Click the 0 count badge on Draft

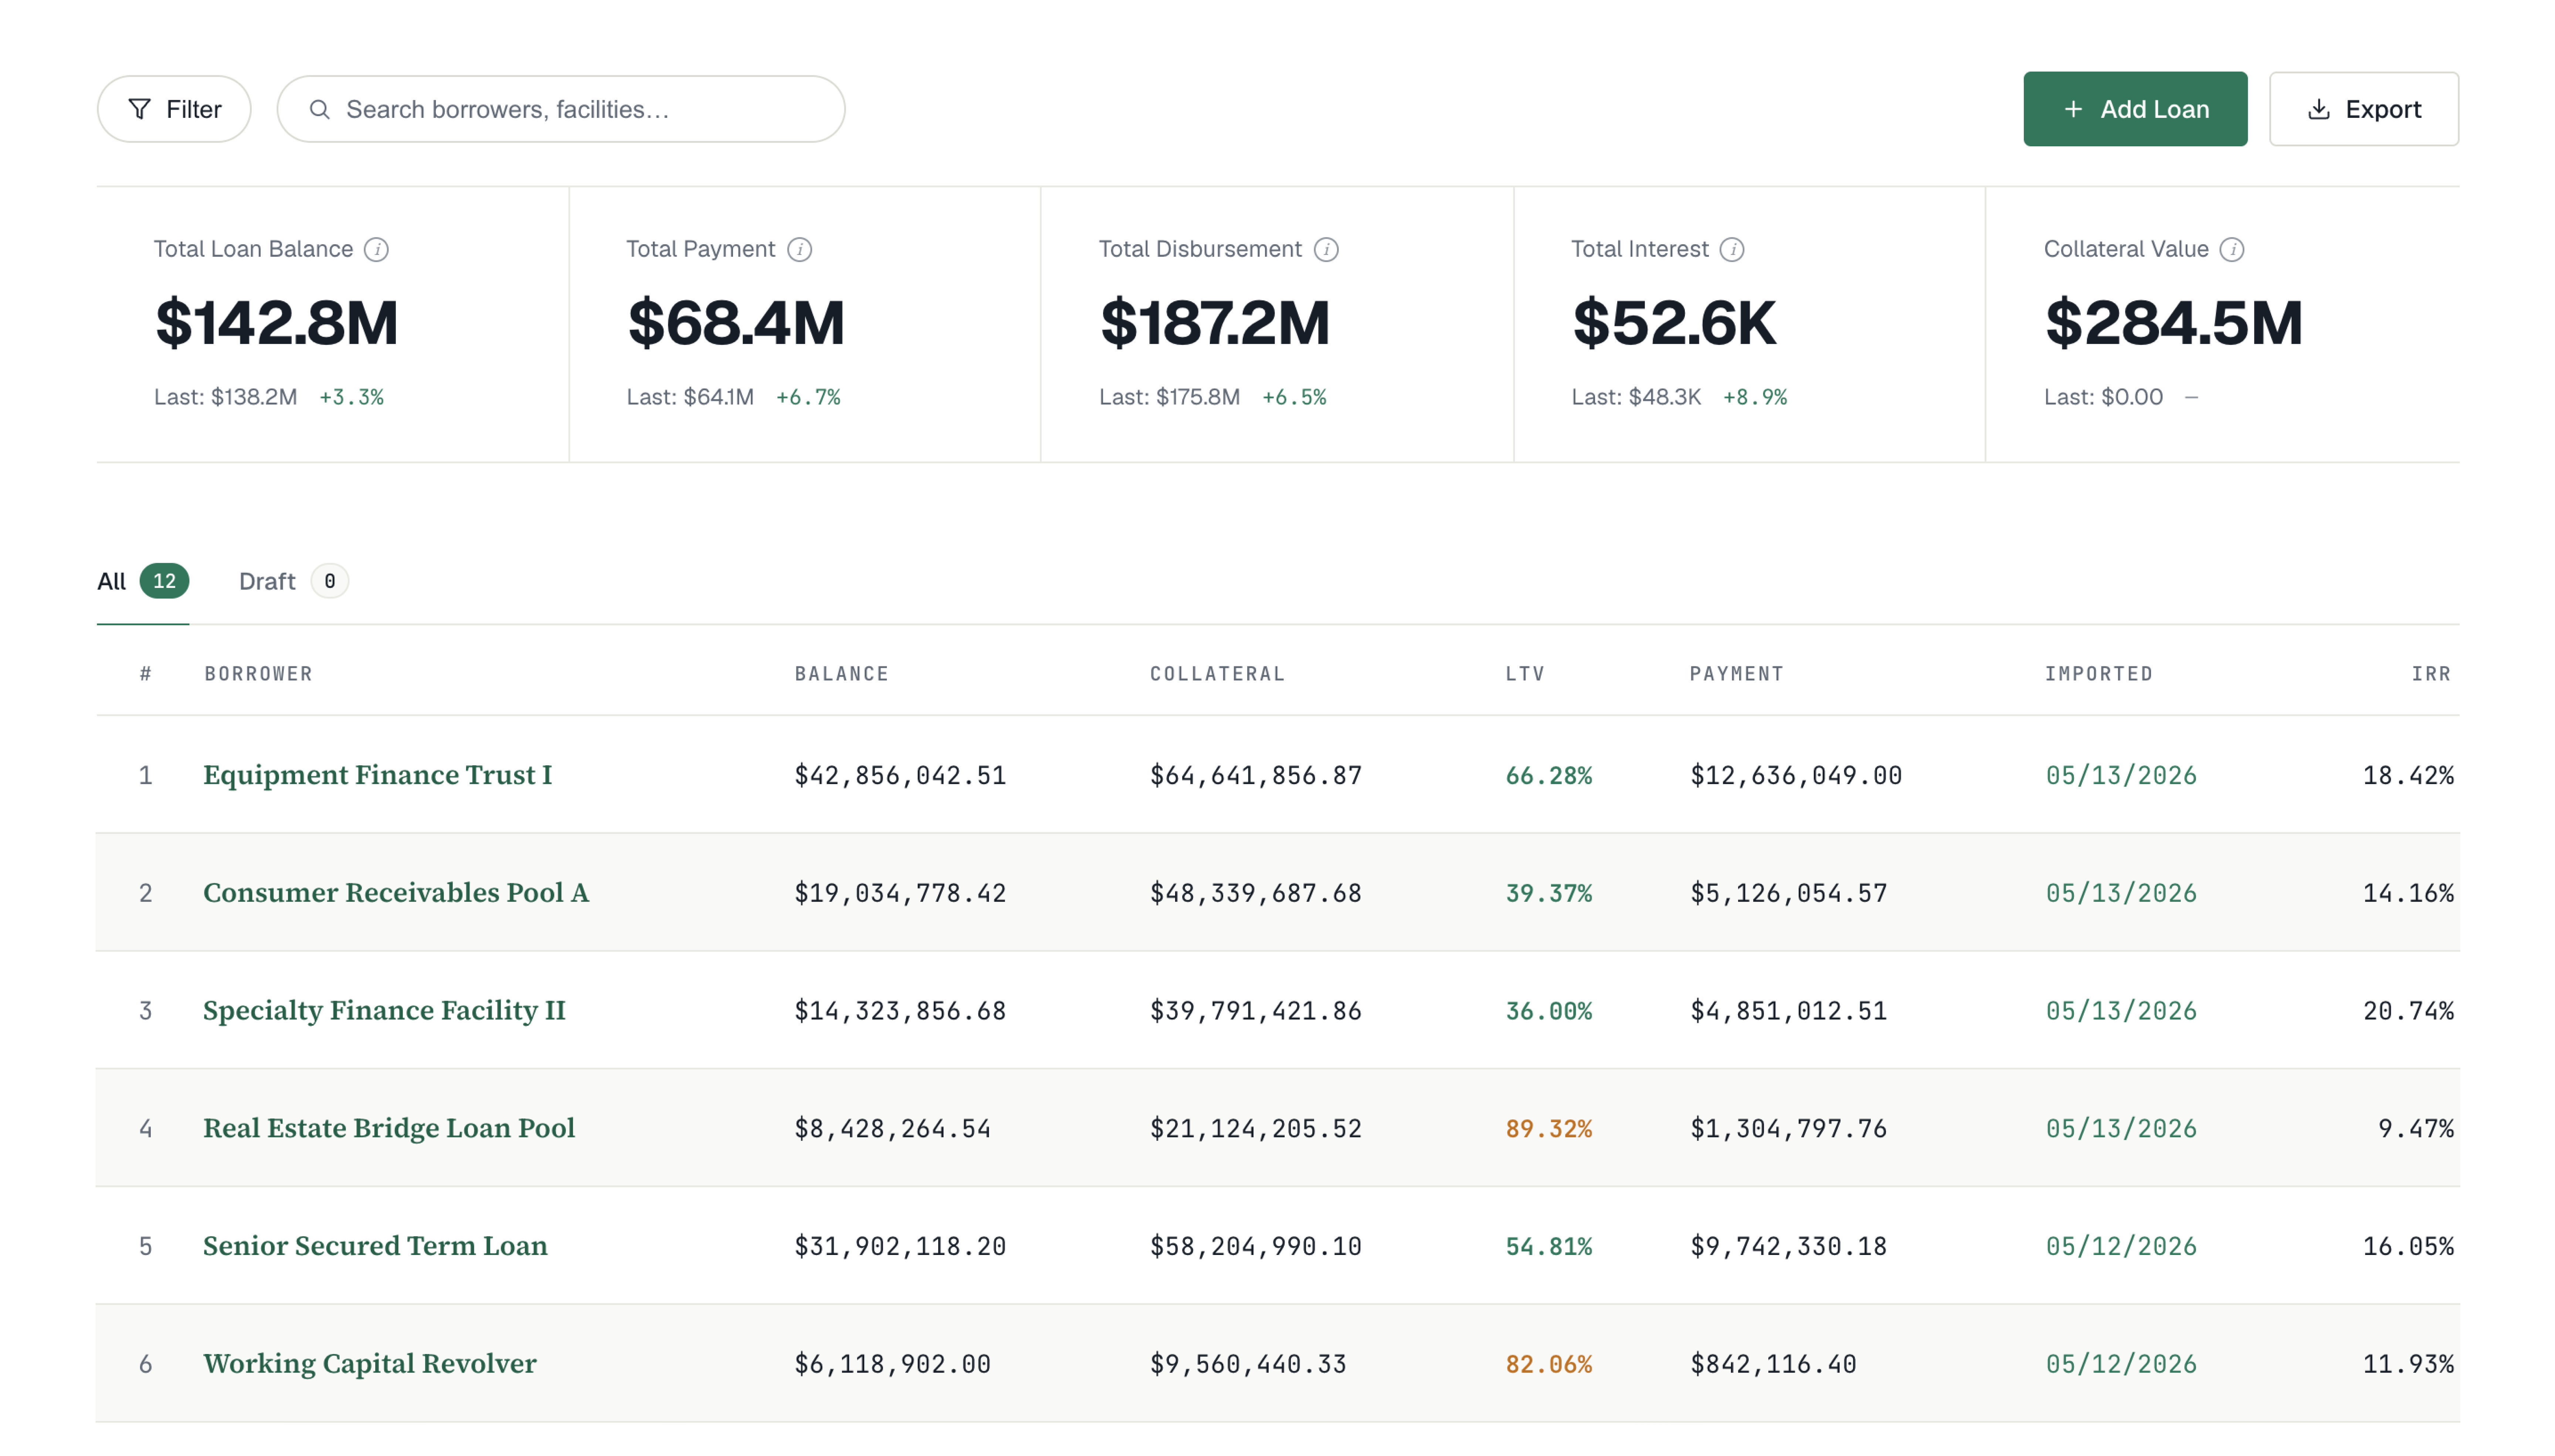pos(330,581)
